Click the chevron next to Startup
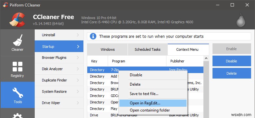Screen dimensions: 255x118 78,47
